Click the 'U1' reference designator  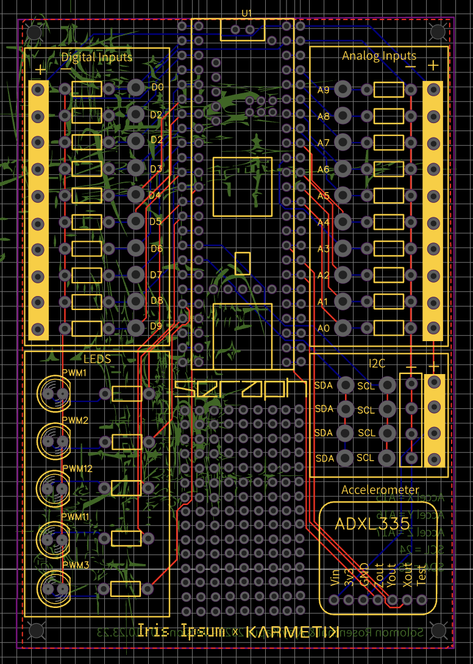(246, 13)
